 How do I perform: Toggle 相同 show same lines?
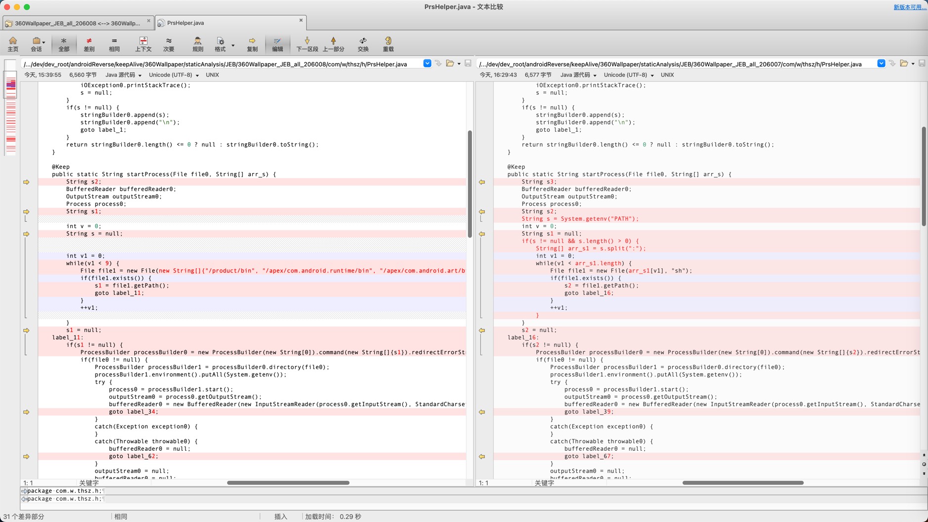pyautogui.click(x=114, y=44)
